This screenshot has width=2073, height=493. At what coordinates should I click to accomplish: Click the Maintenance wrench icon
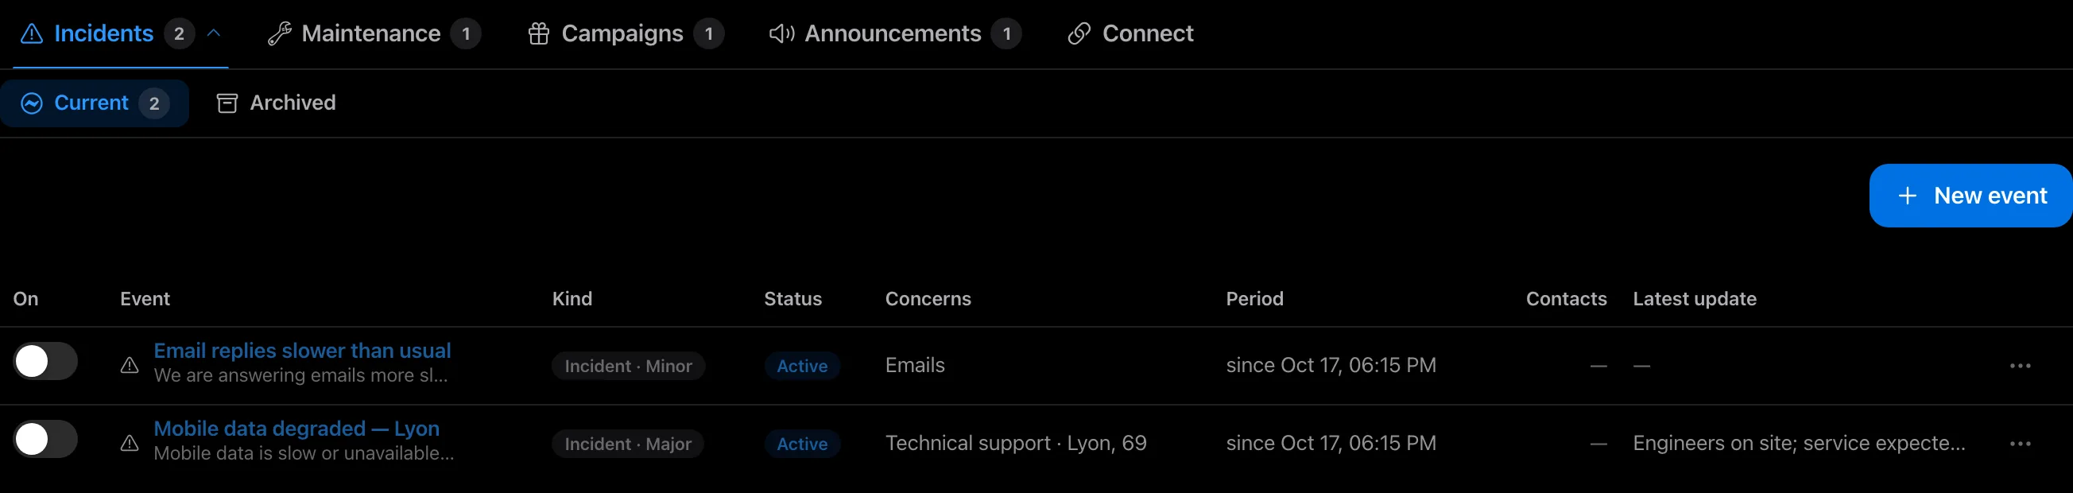click(279, 34)
